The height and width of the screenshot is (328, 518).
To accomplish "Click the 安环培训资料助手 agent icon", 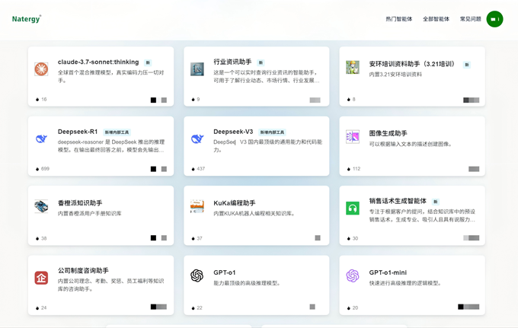I will tap(353, 68).
